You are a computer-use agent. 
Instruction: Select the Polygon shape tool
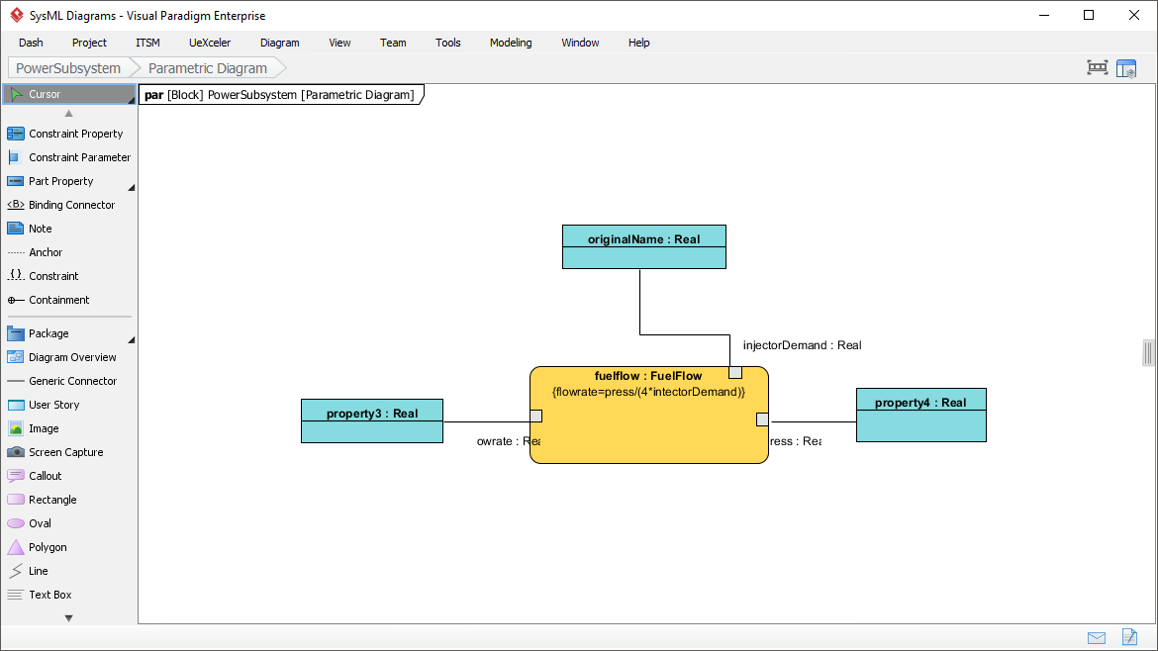(48, 547)
